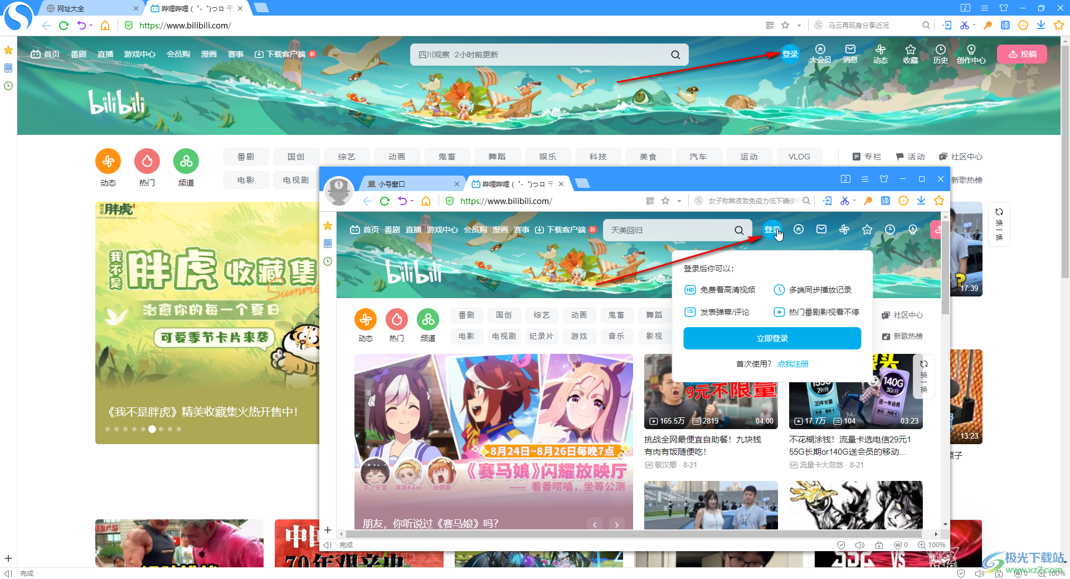Click the 点我注册 register link
Image resolution: width=1070 pixels, height=579 pixels.
click(793, 364)
